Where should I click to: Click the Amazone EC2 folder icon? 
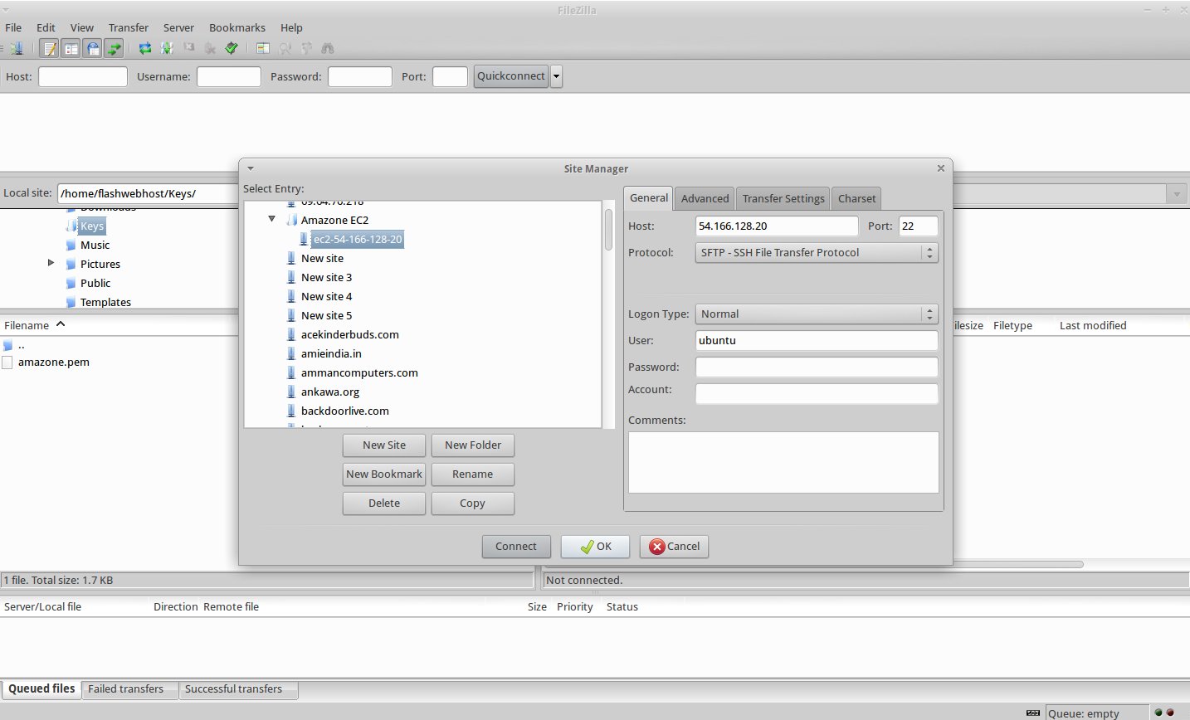point(291,220)
